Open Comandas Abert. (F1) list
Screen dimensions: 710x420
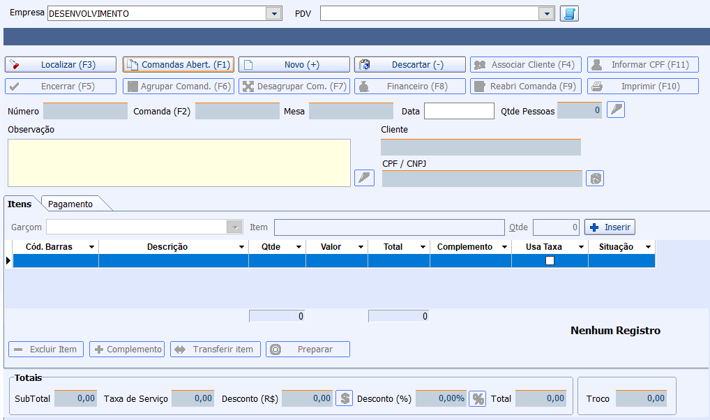[179, 65]
